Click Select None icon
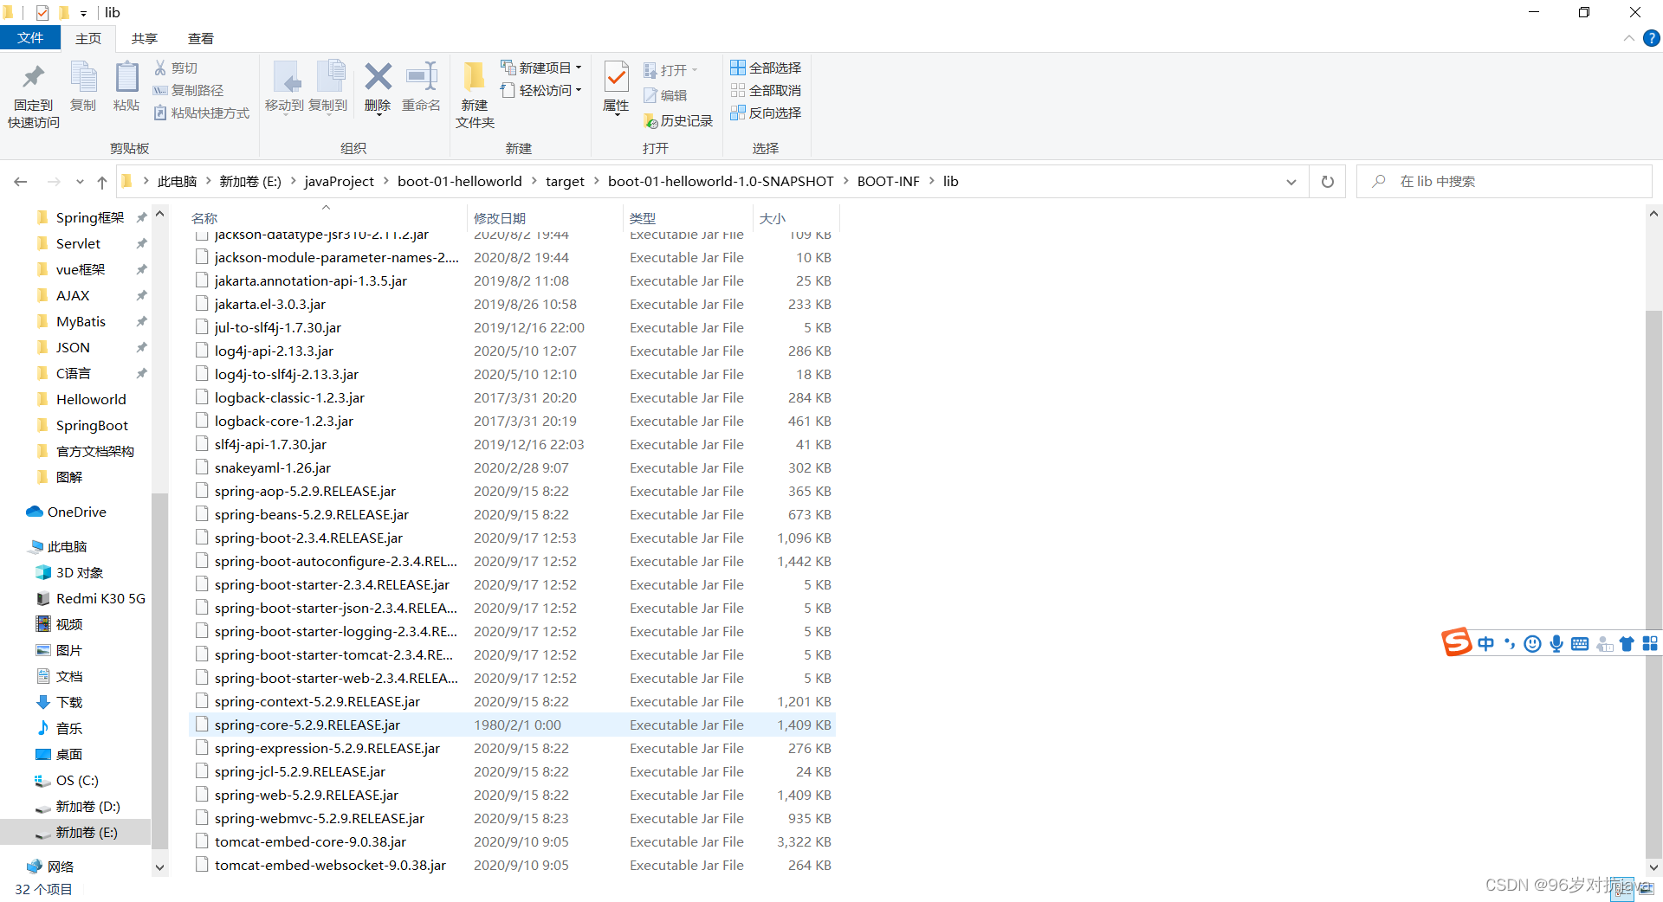Viewport: 1663px width, 902px height. (738, 90)
